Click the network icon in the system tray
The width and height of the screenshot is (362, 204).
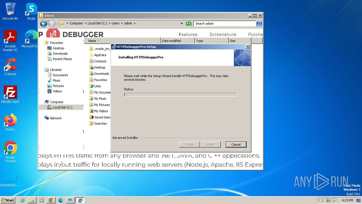click(328, 200)
